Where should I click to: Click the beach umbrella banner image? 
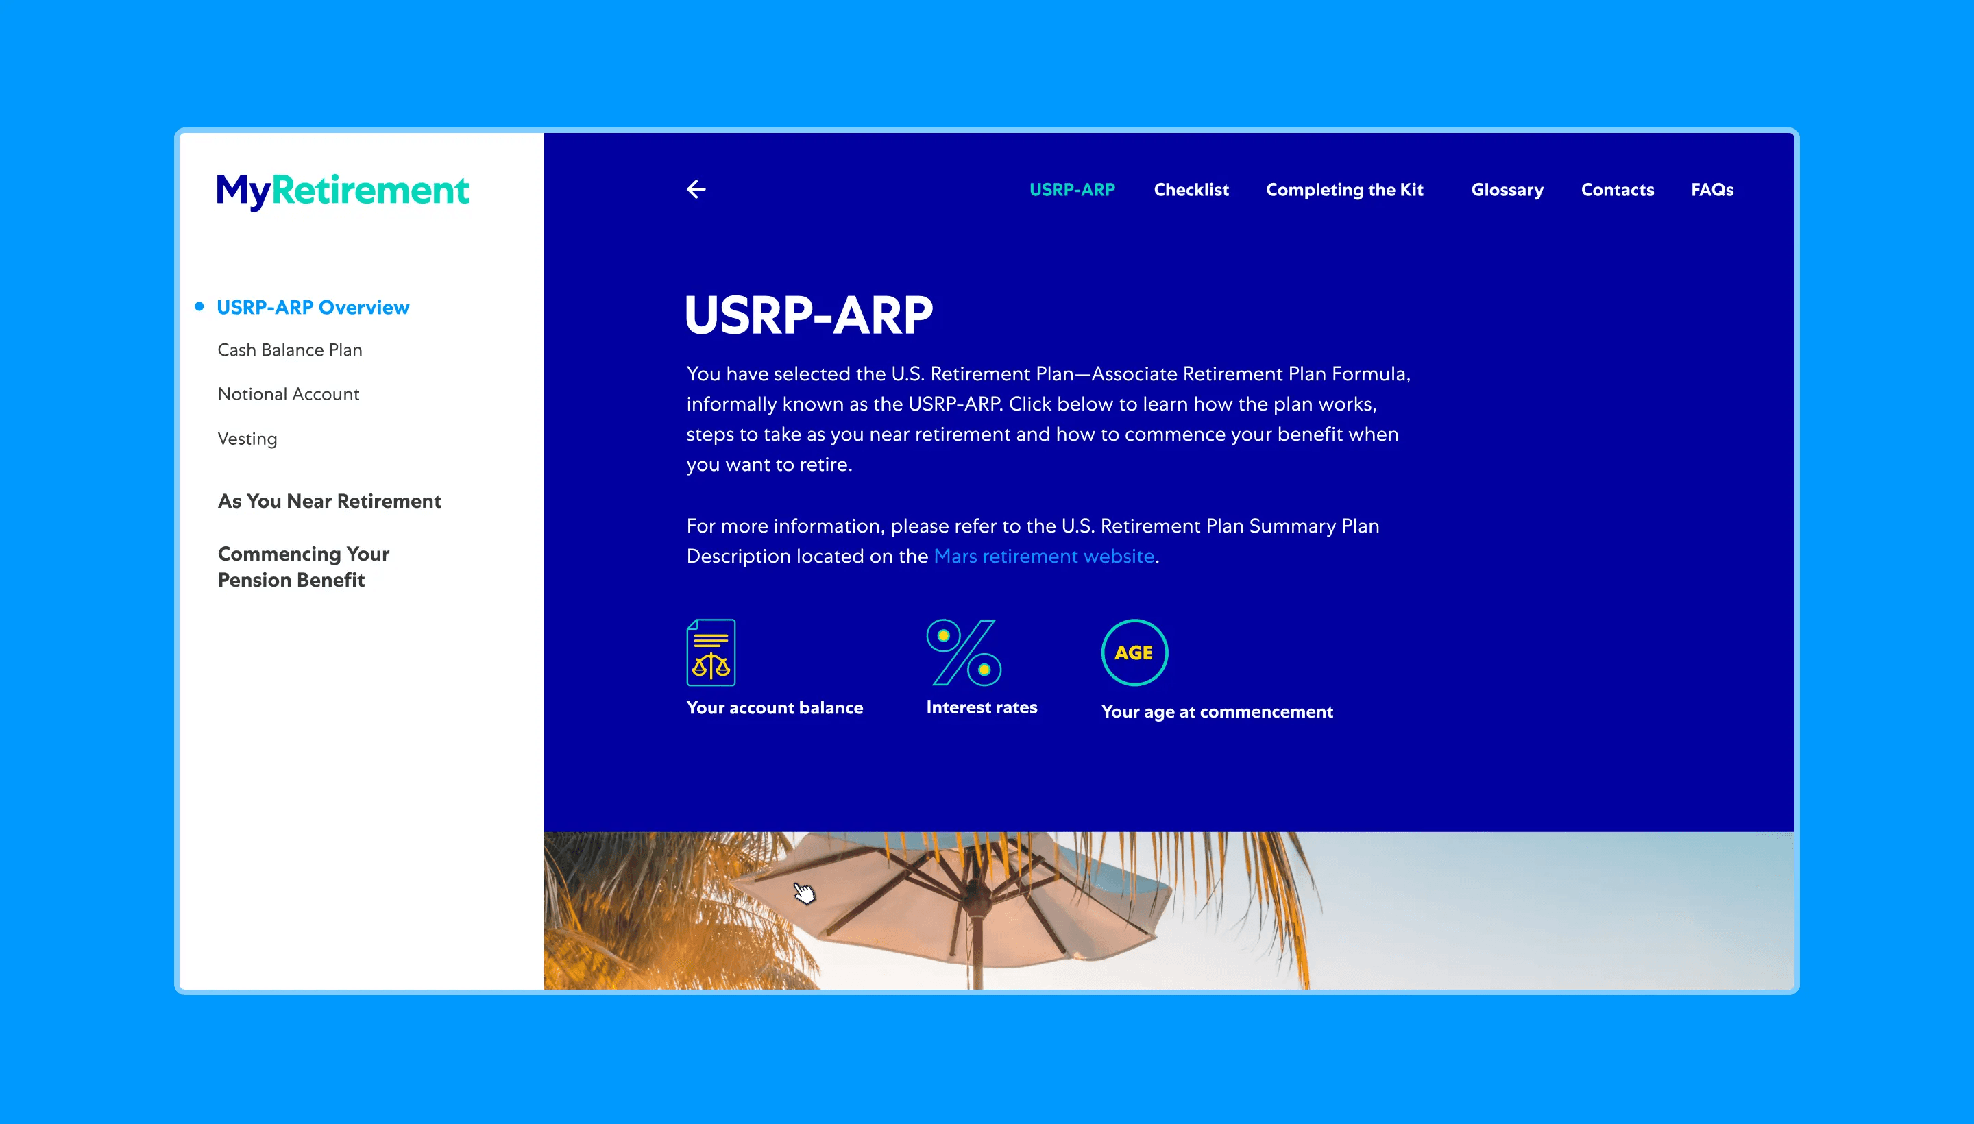point(1167,910)
